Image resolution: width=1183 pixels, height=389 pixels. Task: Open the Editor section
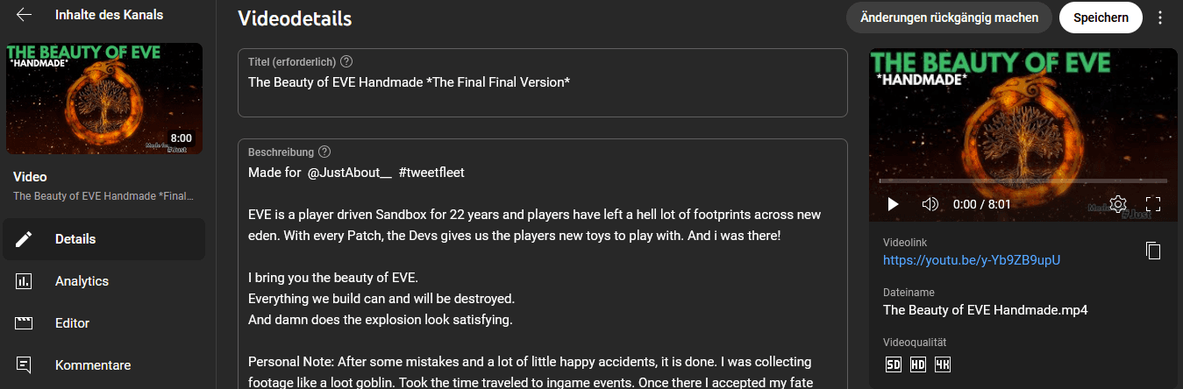click(x=72, y=323)
